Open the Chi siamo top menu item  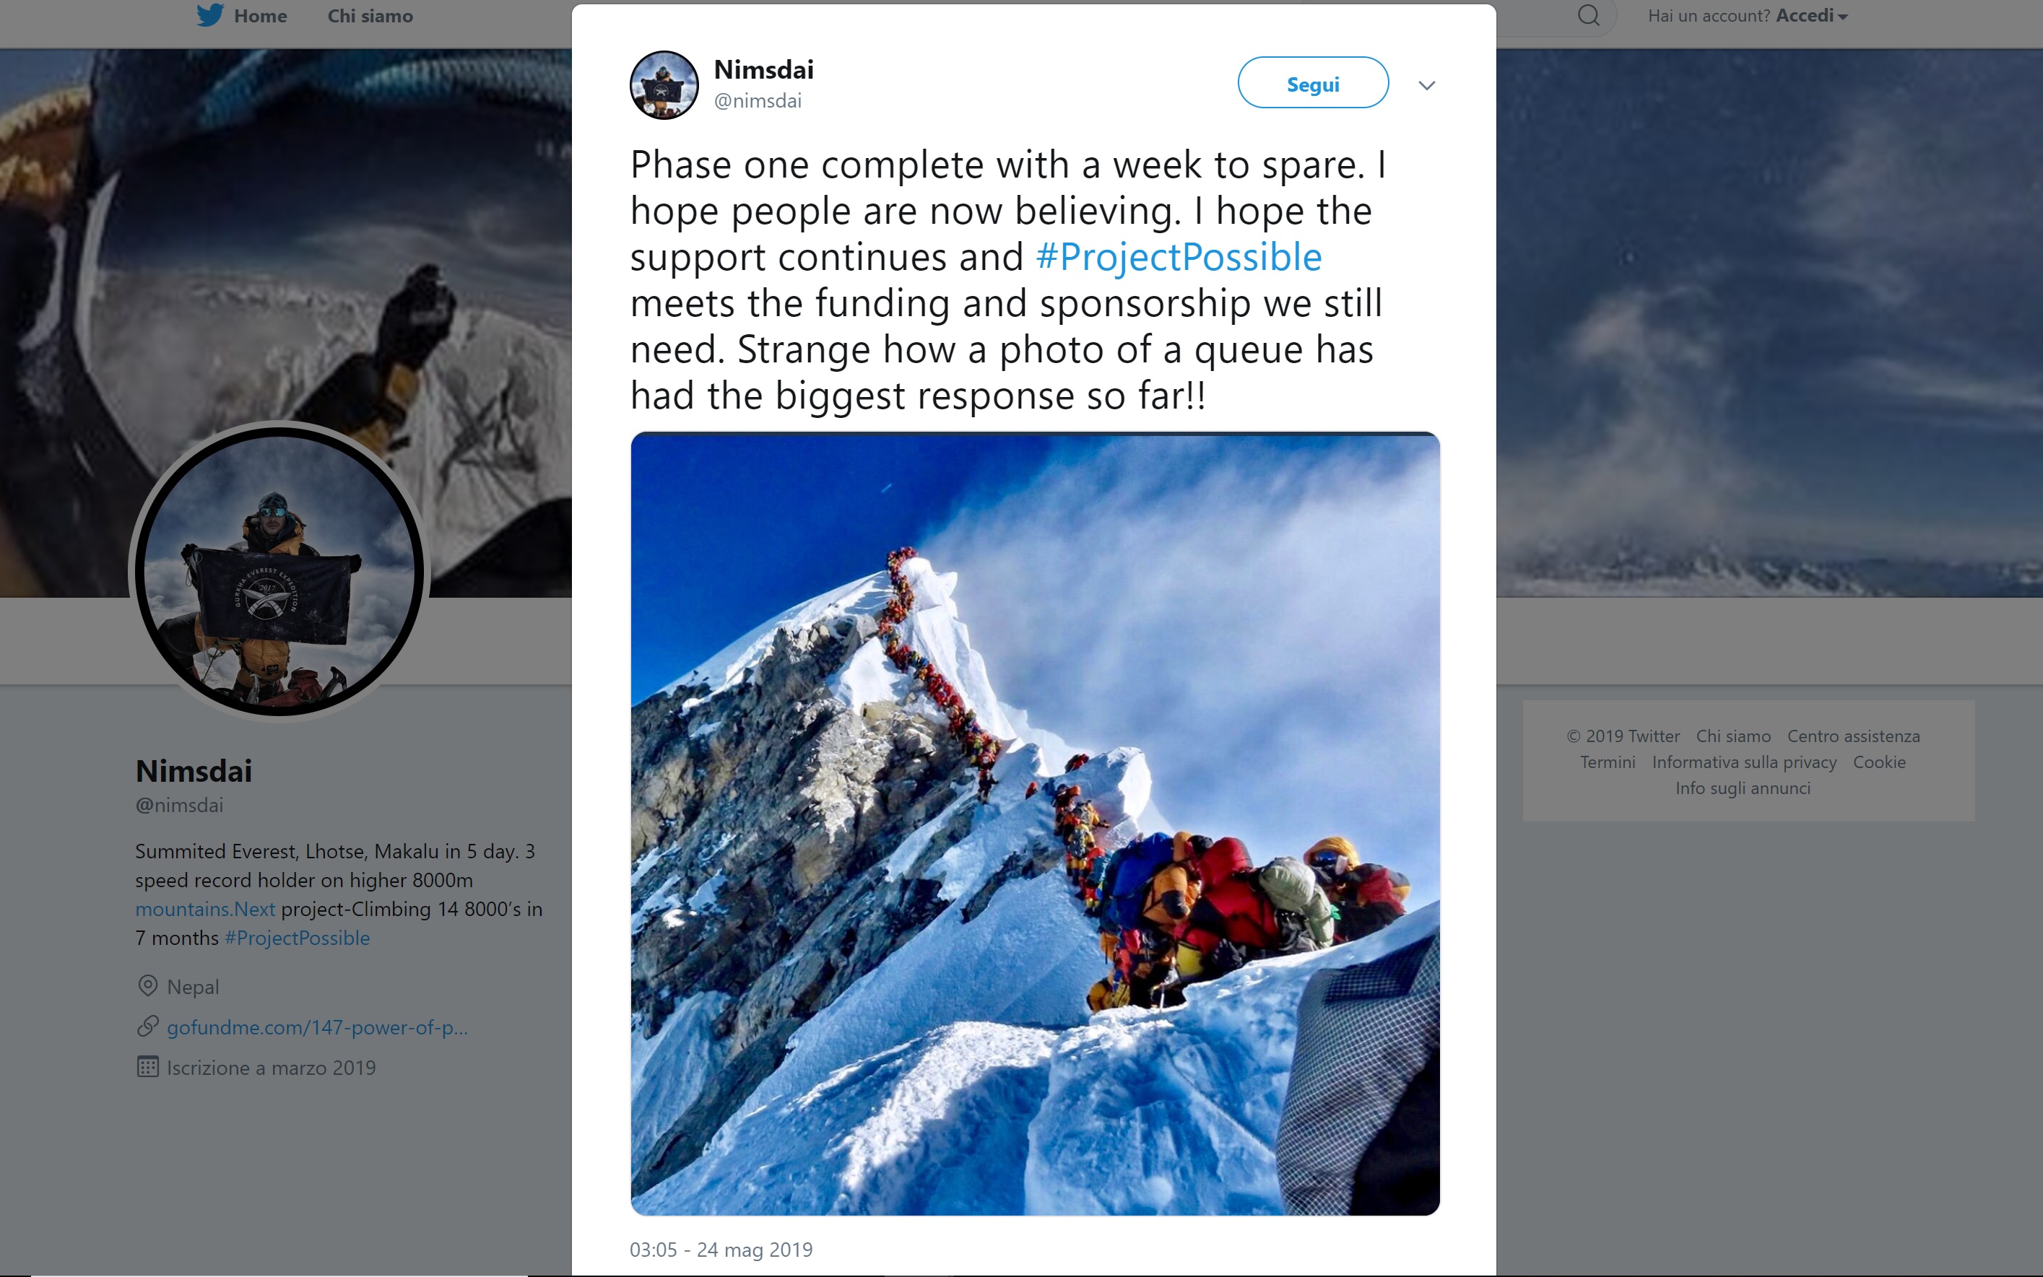tap(370, 16)
